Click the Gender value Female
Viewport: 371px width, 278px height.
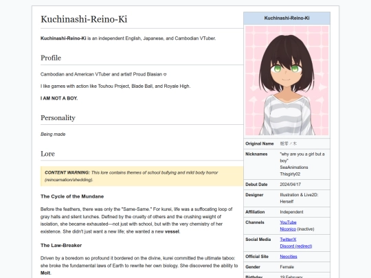click(287, 267)
